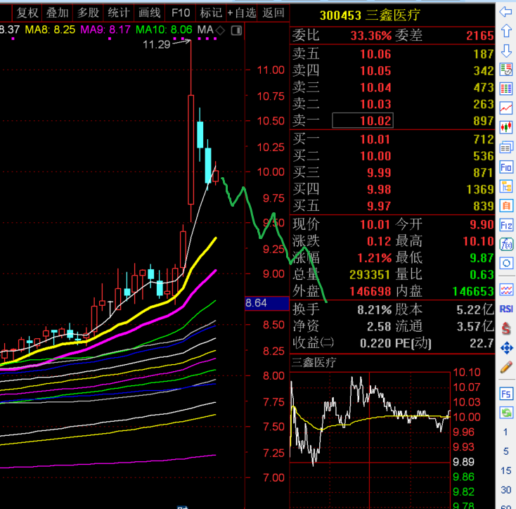Select the 卖一 price box 10.02
Screen dimensions: 516x509
(x=363, y=121)
